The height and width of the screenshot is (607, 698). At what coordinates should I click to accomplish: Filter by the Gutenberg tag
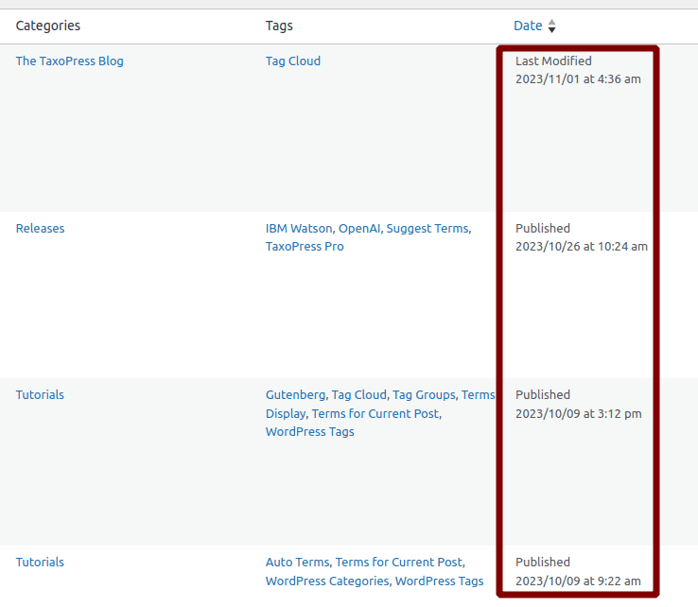(296, 395)
